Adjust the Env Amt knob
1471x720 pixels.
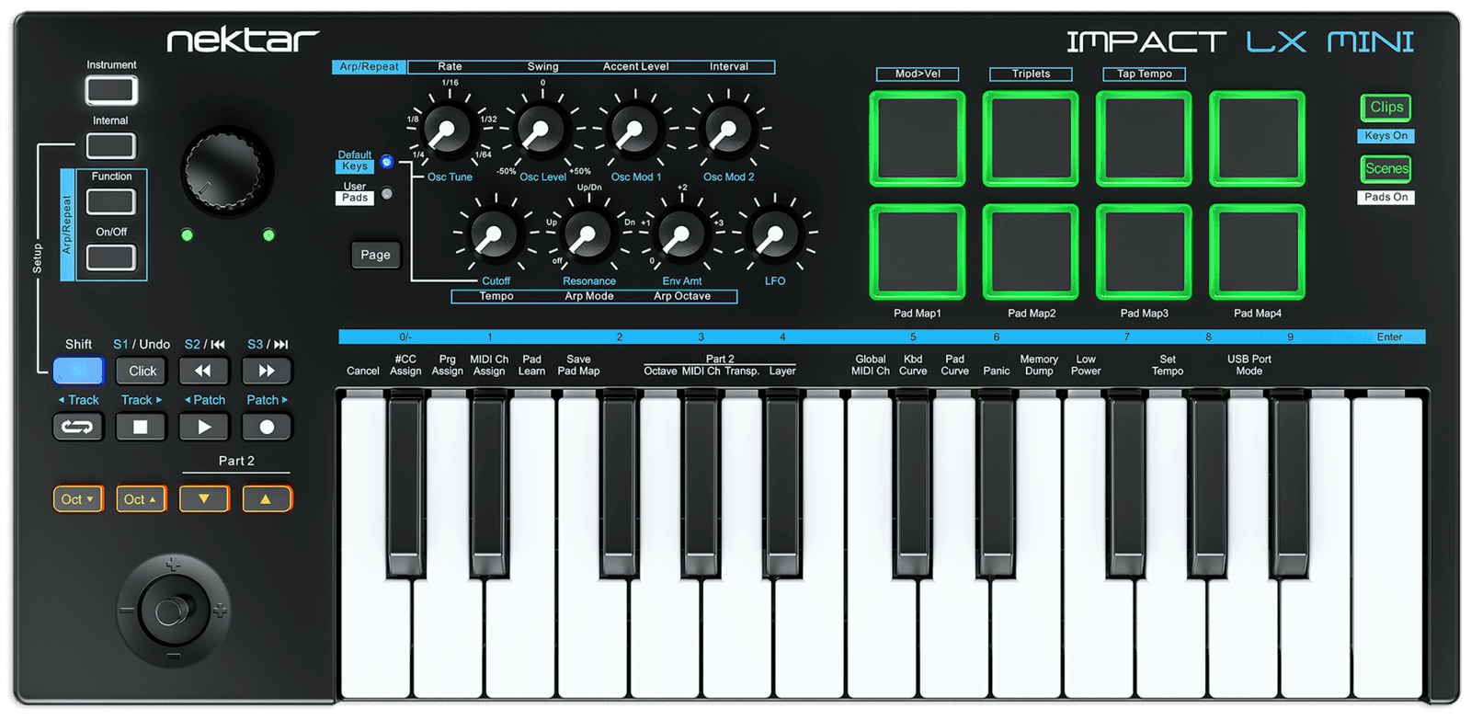680,234
